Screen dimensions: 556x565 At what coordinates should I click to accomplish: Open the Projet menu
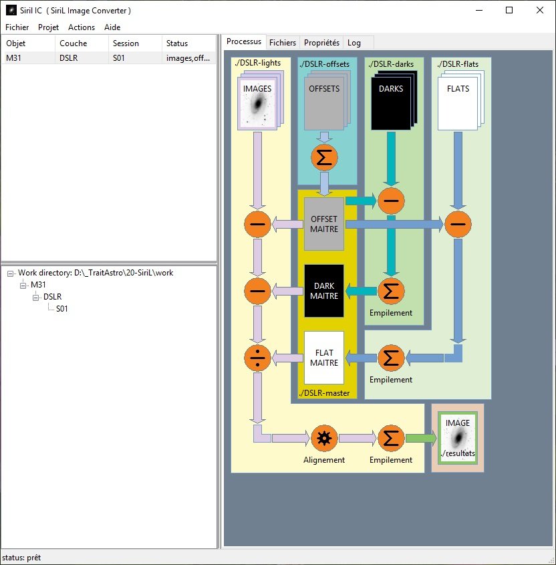click(x=48, y=27)
